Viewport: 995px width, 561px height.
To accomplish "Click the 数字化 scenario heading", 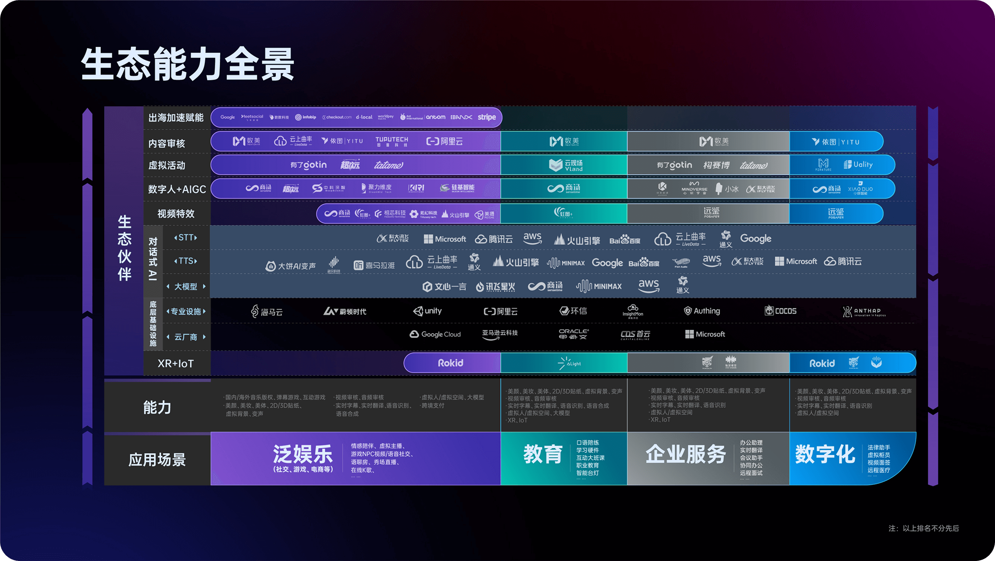I will point(825,454).
